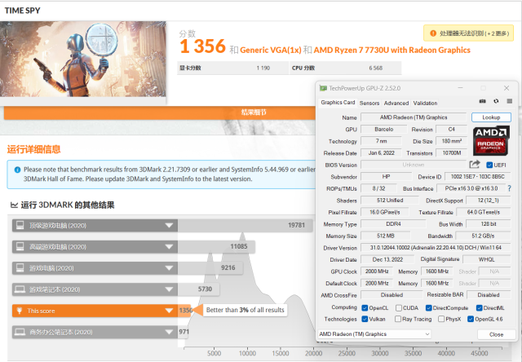This screenshot has width=522, height=362.
Task: Toggle the Ray Tracing checkbox
Action: pos(398,319)
